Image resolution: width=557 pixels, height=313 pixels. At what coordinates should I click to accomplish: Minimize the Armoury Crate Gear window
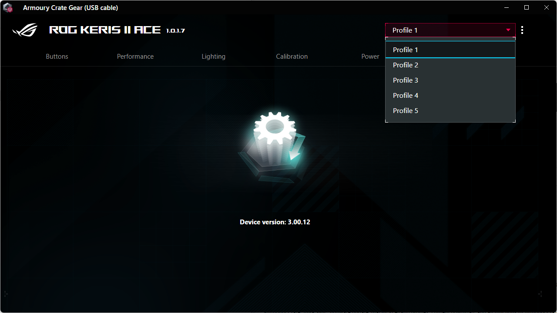(x=507, y=8)
